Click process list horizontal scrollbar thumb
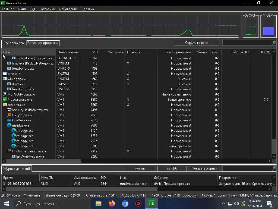Screen dimensions: 278x209 pos(43,161)
